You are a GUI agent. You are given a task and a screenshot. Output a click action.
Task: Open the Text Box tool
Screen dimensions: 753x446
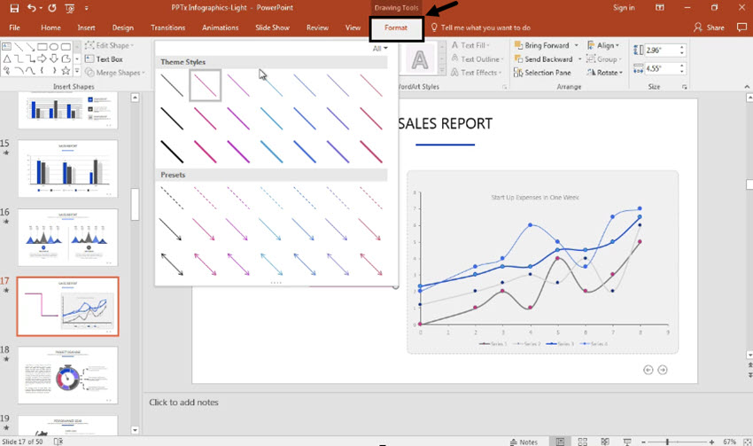110,59
